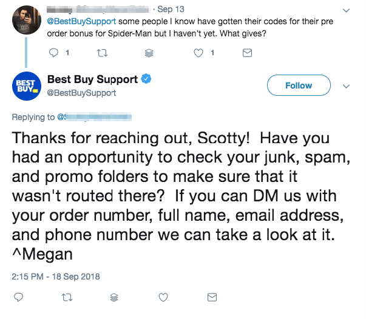The width and height of the screenshot is (366, 319).
Task: Retweet the original pre-order tweet
Action: click(102, 53)
